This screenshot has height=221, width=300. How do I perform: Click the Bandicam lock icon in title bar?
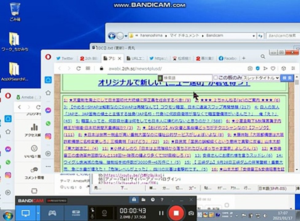pyautogui.click(x=134, y=200)
